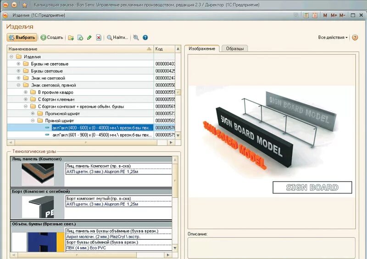Screen dimensions: 367x259
Task: Expand the Буквы не световые folder
Action: 18,64
